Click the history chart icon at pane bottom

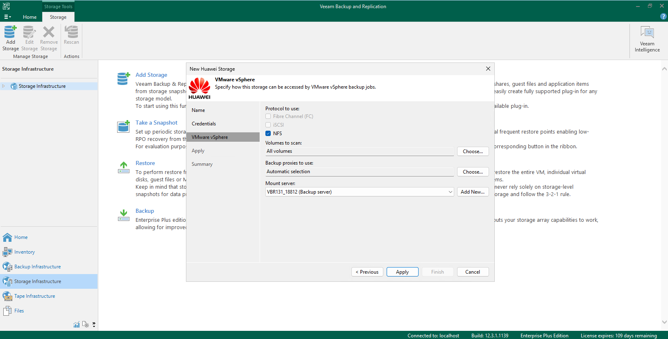[x=77, y=324]
